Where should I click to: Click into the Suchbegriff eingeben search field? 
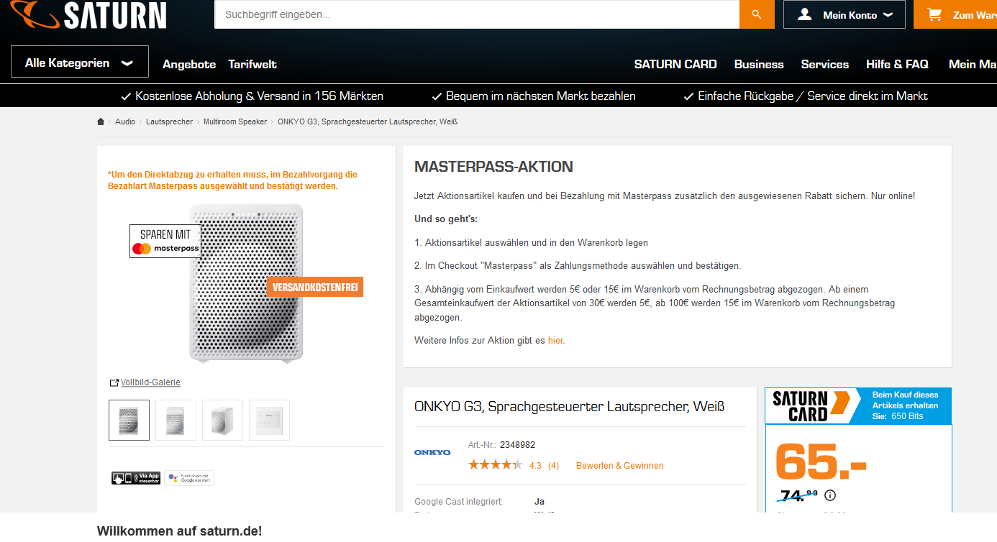tap(476, 14)
